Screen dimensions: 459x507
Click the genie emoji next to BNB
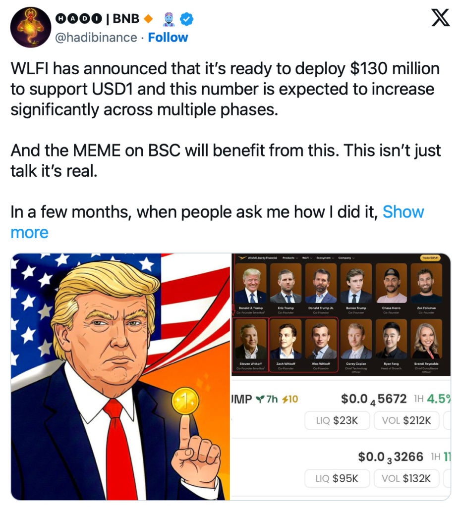click(169, 19)
